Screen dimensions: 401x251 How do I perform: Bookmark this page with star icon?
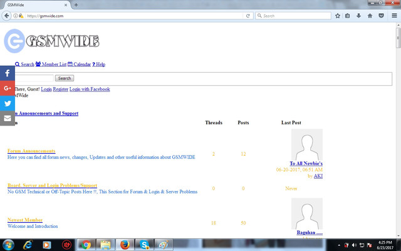[338, 16]
